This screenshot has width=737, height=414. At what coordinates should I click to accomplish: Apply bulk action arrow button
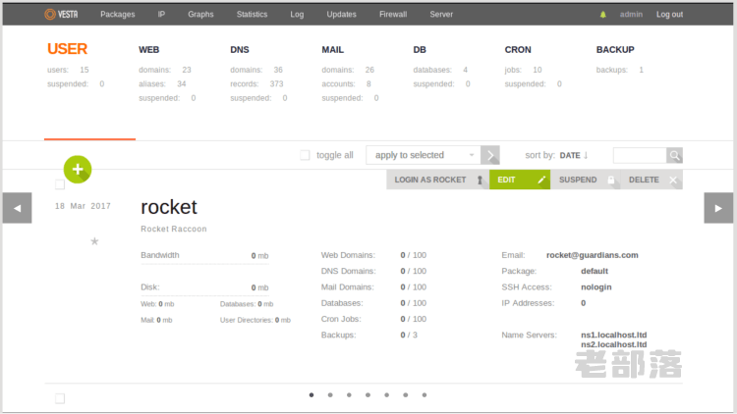[x=490, y=155]
